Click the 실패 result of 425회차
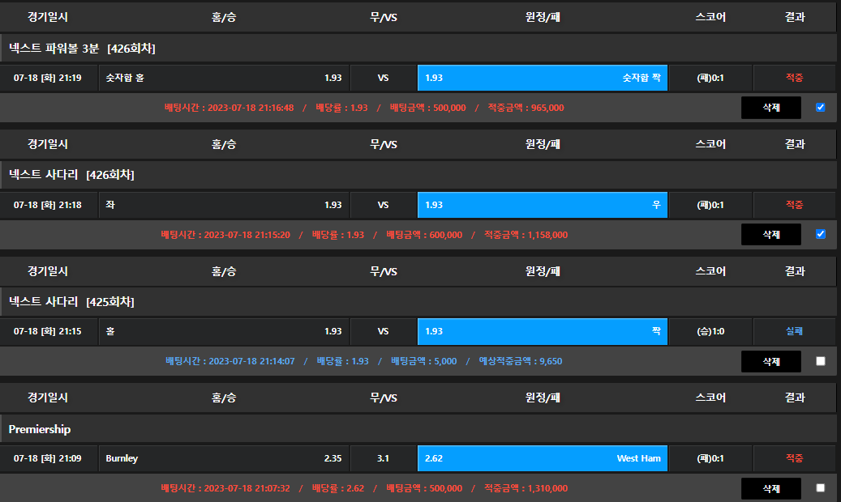The width and height of the screenshot is (841, 502). point(794,331)
